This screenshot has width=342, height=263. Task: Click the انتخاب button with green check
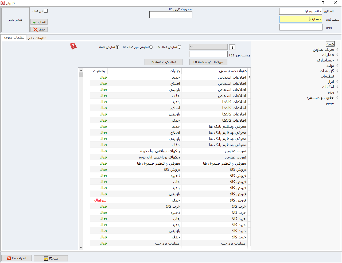39,22
